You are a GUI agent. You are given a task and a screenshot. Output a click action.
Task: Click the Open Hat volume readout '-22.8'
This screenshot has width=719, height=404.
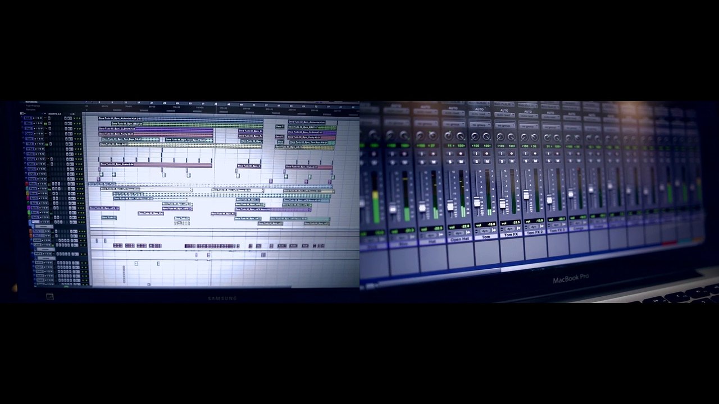pyautogui.click(x=465, y=227)
